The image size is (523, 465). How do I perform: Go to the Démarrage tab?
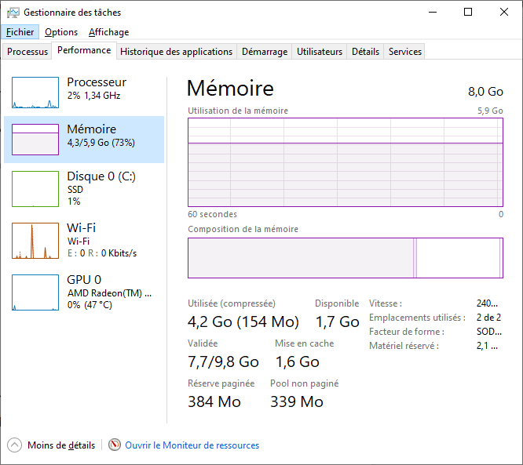(264, 52)
